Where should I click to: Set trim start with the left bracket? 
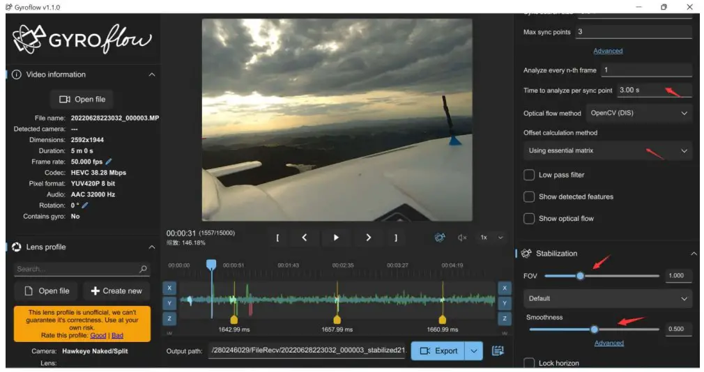pos(277,238)
